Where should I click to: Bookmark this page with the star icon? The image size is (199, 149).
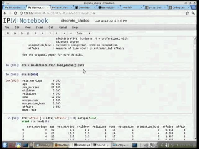pos(187,13)
